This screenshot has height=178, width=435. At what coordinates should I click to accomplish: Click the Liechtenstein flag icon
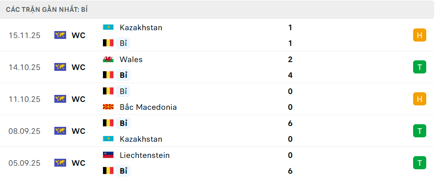[108, 155]
